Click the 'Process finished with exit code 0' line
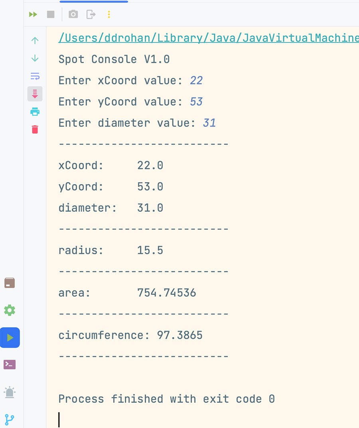Viewport: 359px width, 428px height. [x=166, y=399]
